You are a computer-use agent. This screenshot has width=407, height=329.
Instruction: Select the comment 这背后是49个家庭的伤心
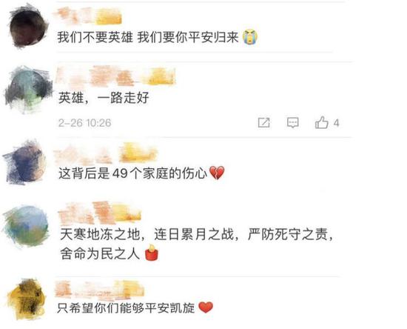point(141,173)
